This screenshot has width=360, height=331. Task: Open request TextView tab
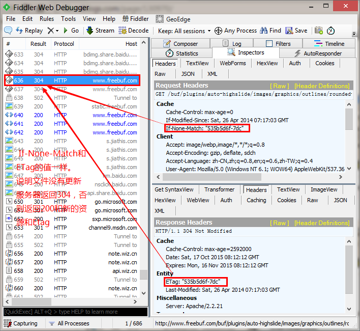tap(197, 63)
